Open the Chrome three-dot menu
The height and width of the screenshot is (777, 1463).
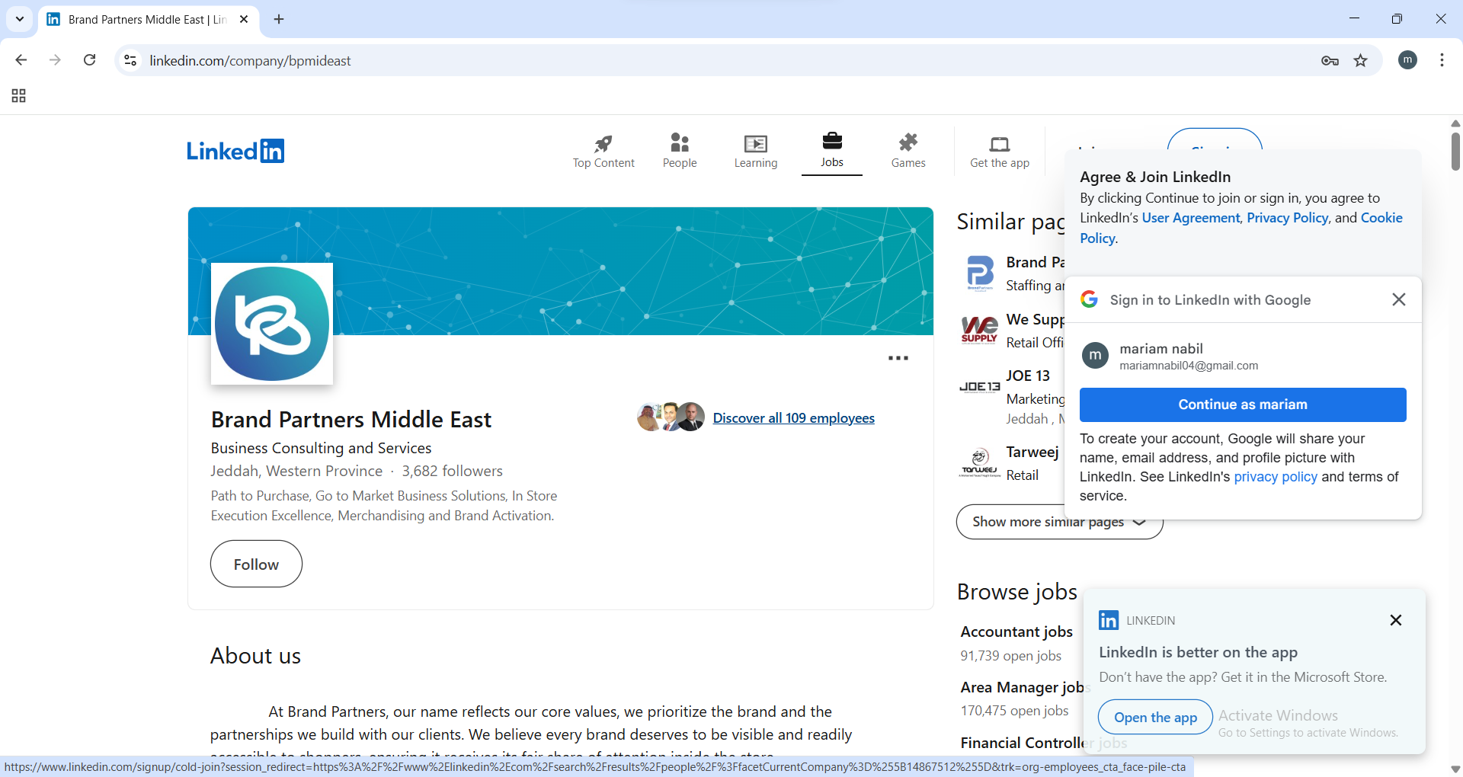point(1442,60)
